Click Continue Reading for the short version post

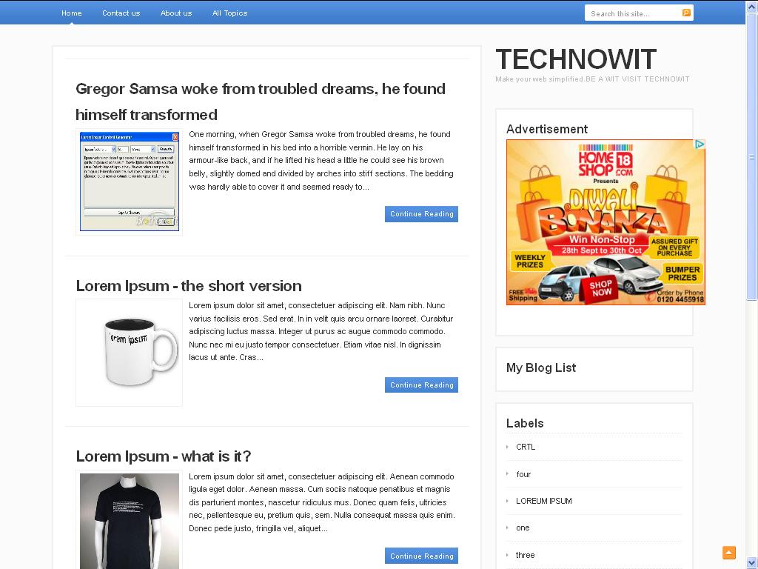[x=421, y=385]
